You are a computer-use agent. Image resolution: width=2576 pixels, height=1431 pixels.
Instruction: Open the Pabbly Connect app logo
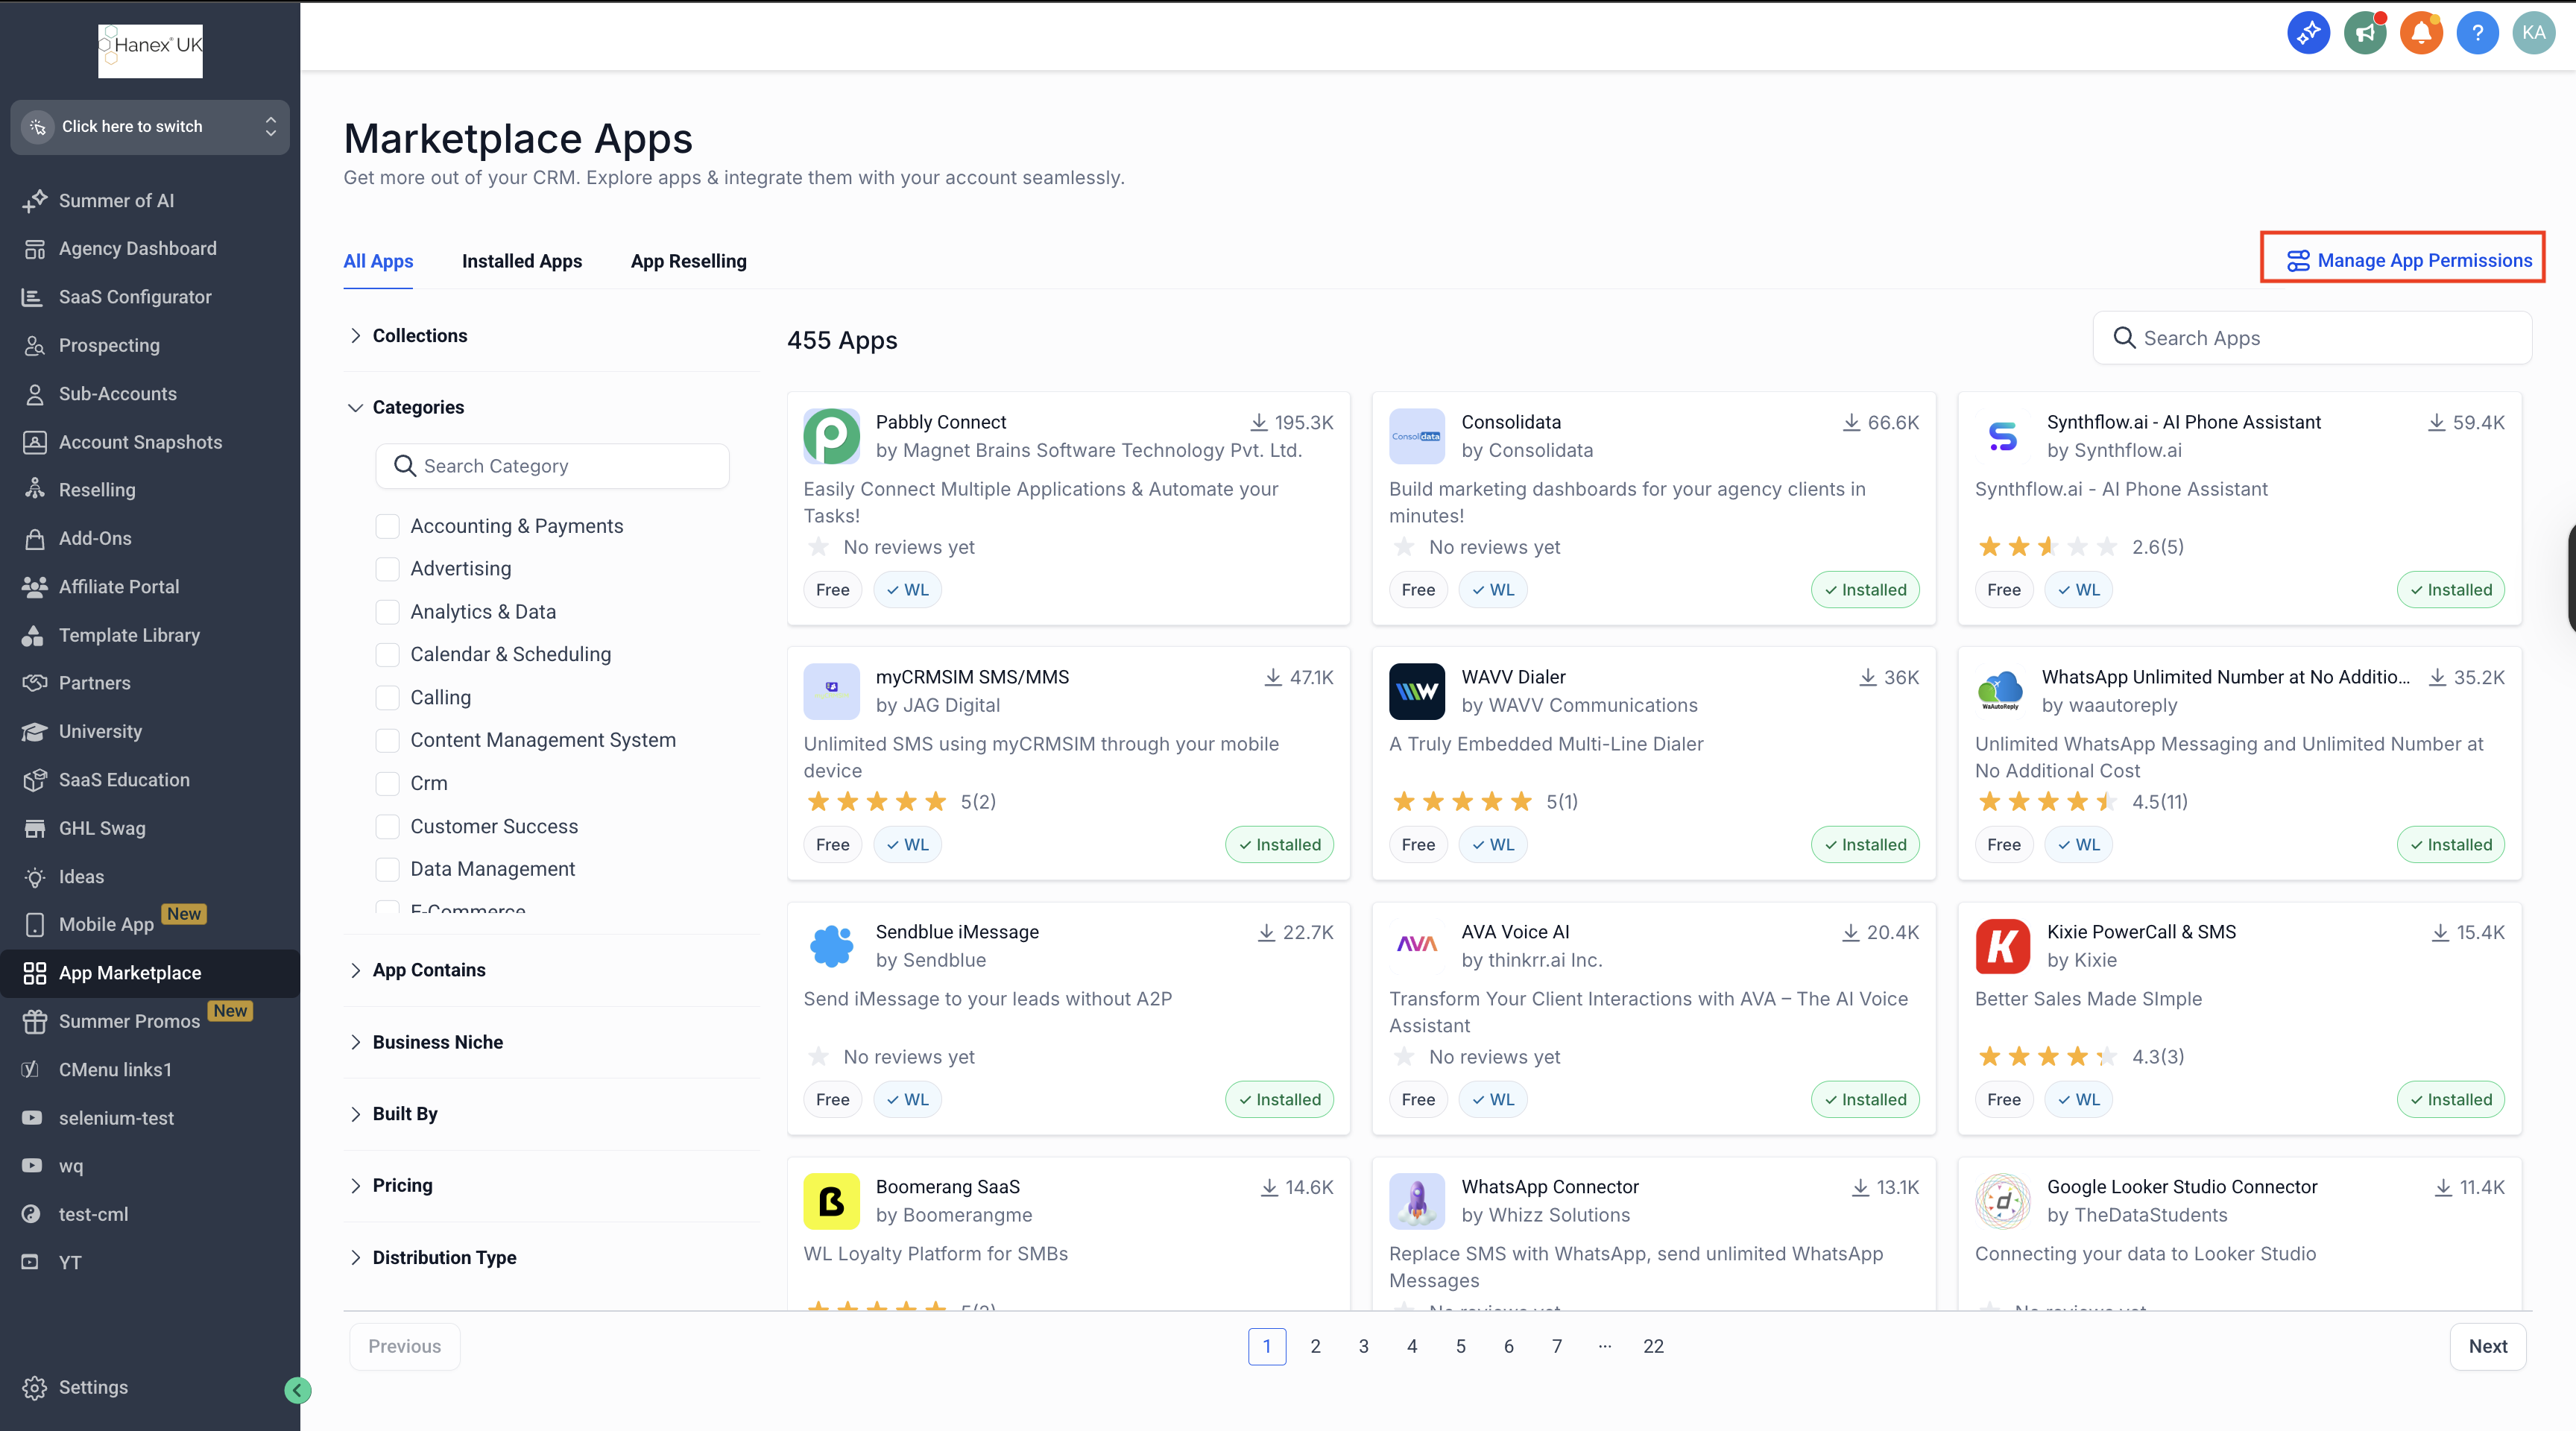(x=831, y=436)
